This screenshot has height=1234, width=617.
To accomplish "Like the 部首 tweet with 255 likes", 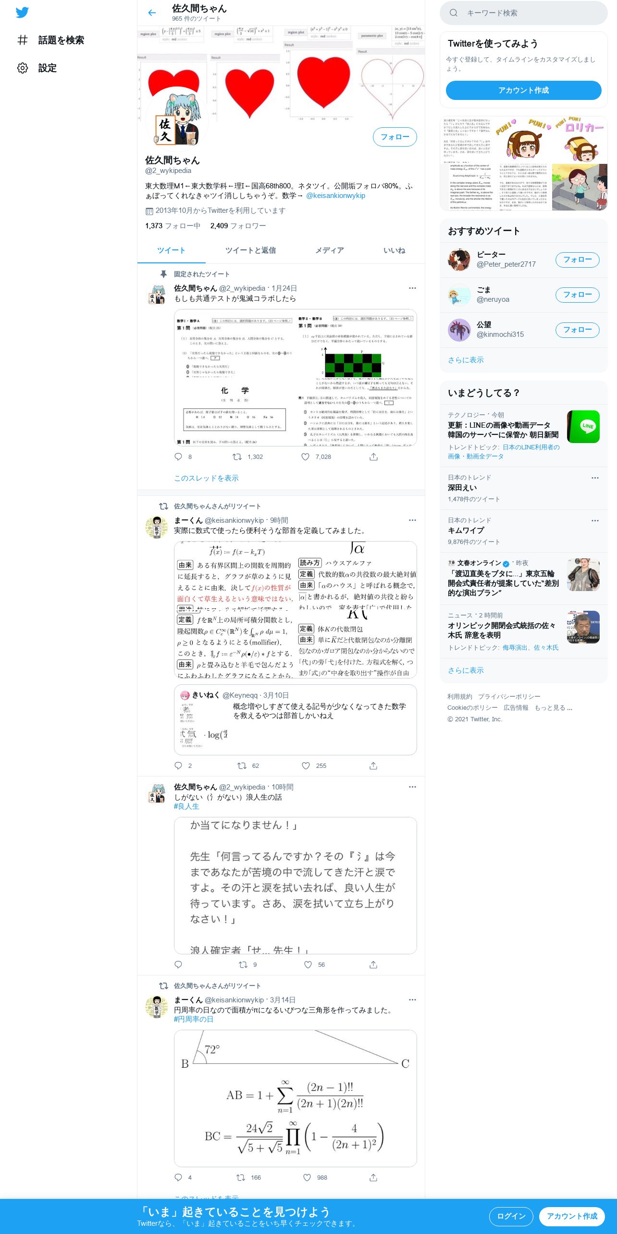I will click(306, 765).
